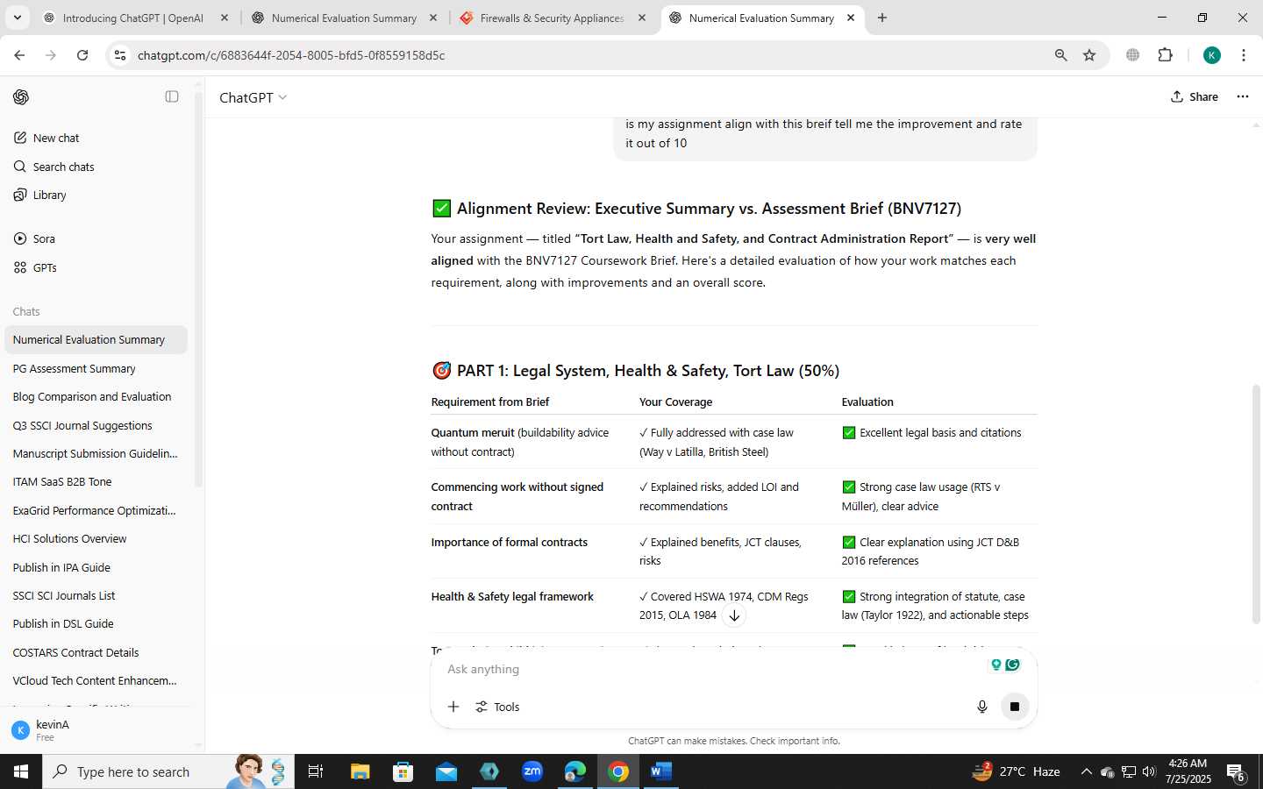The height and width of the screenshot is (789, 1263).
Task: Open the notification center icon
Action: coord(1236,772)
